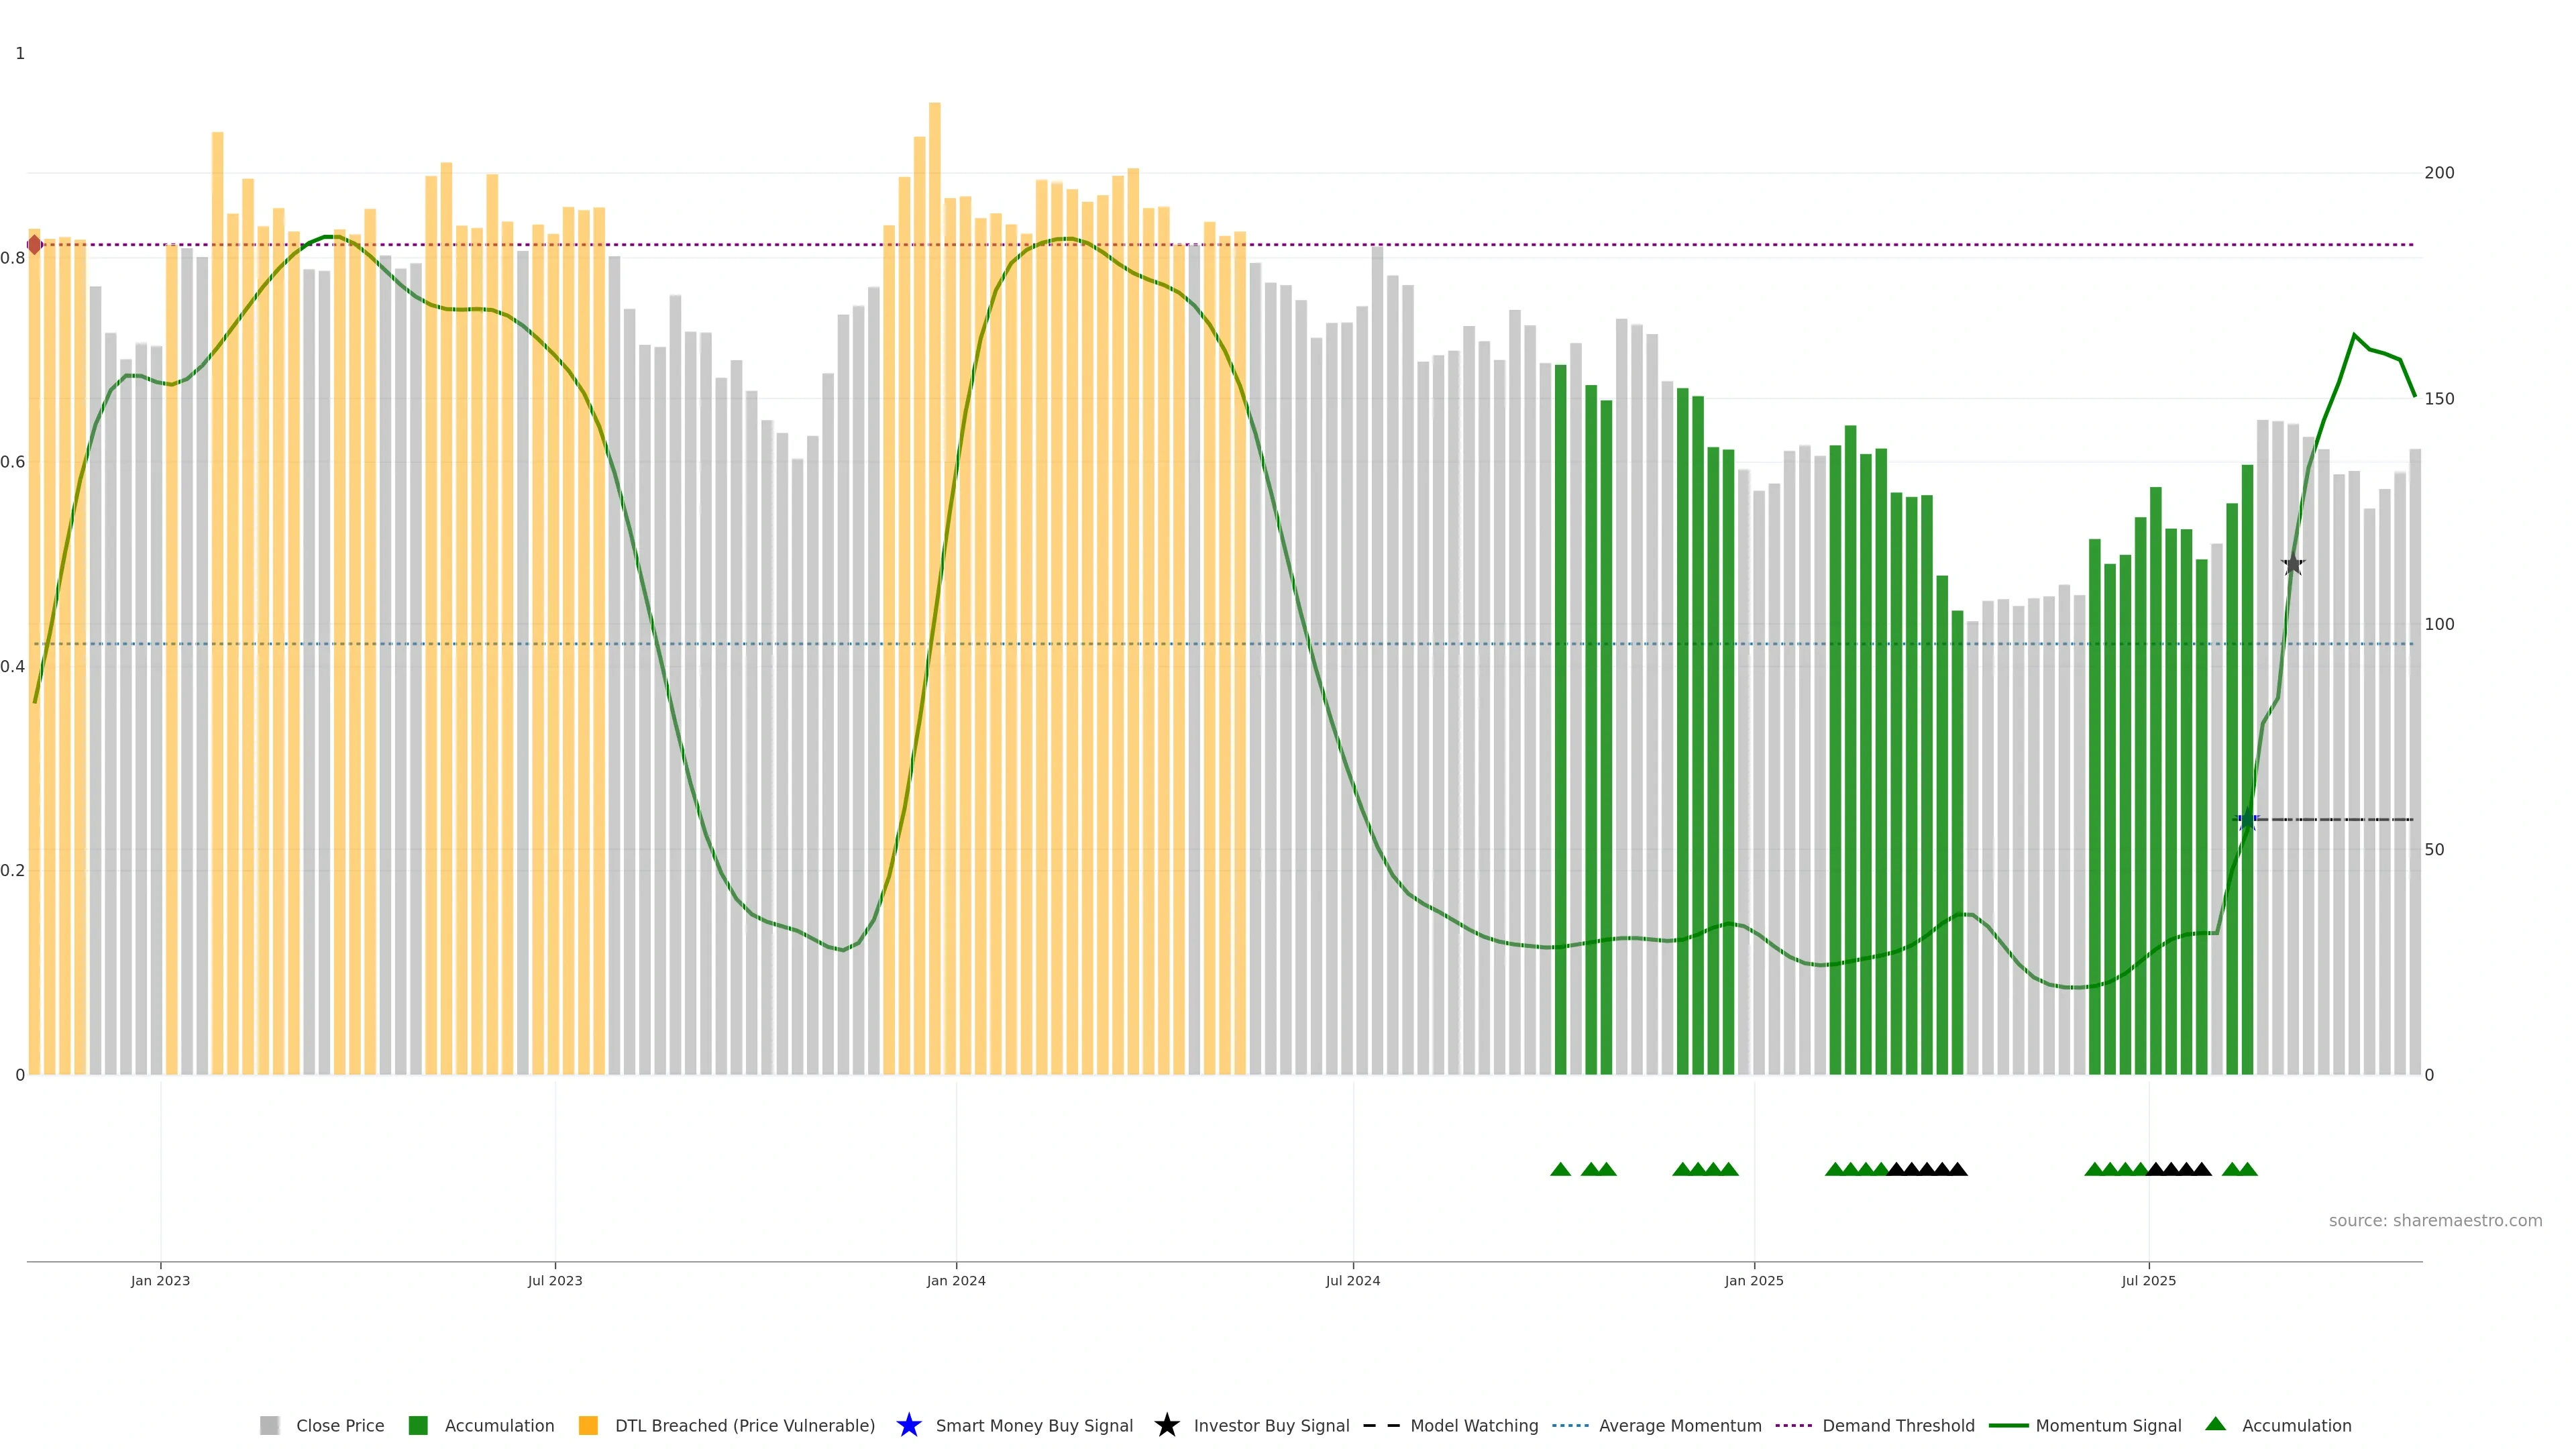Toggle the Average Momentum legend entry
Viewport: 2576px width, 1449px height.
1679,1425
